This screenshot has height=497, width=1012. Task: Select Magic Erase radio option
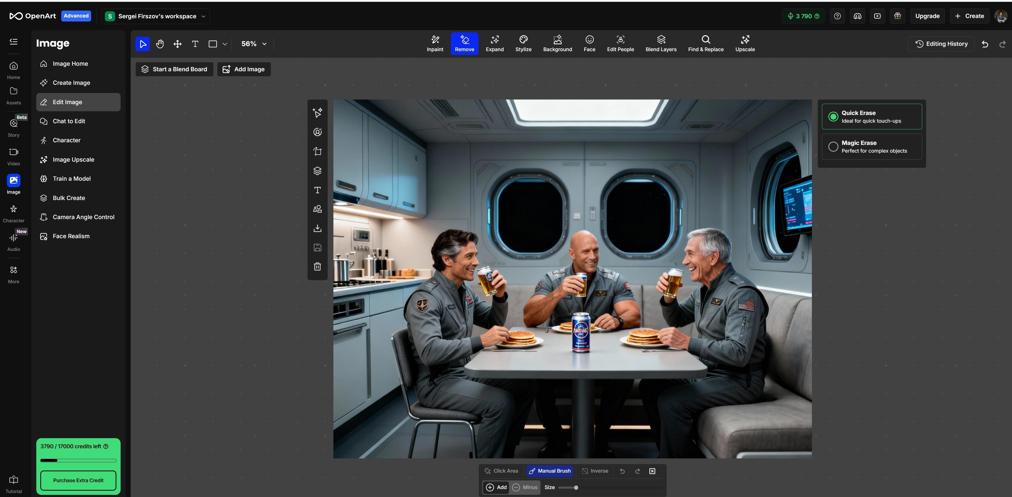tap(833, 147)
